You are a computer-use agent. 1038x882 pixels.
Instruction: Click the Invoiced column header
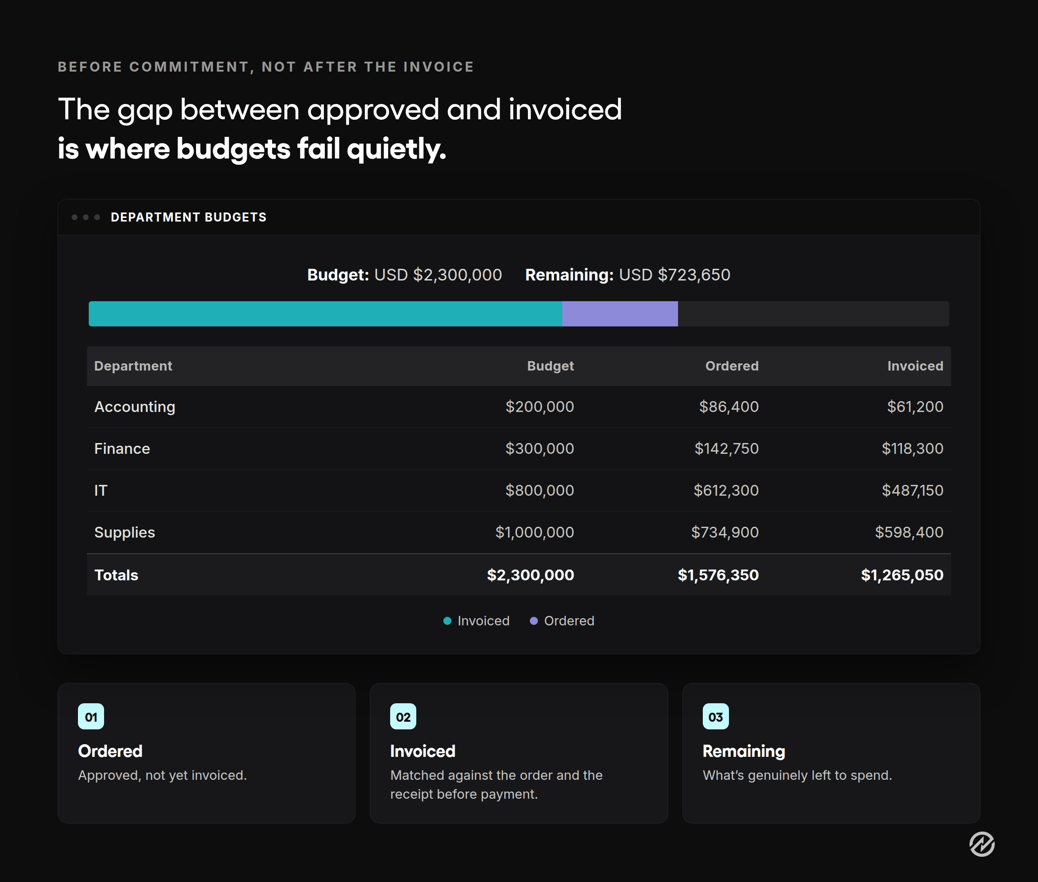(915, 366)
